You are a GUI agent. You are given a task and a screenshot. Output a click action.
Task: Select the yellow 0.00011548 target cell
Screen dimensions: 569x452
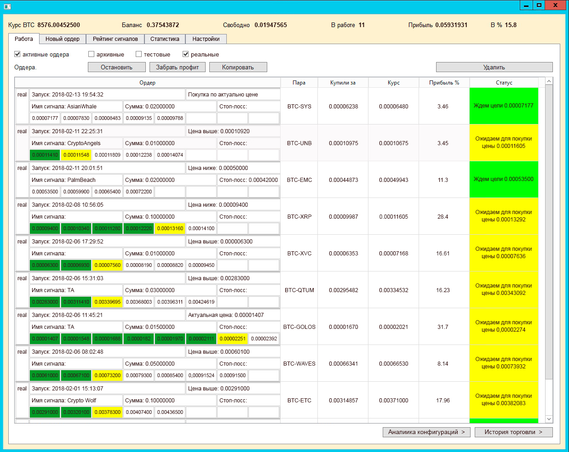tap(76, 155)
